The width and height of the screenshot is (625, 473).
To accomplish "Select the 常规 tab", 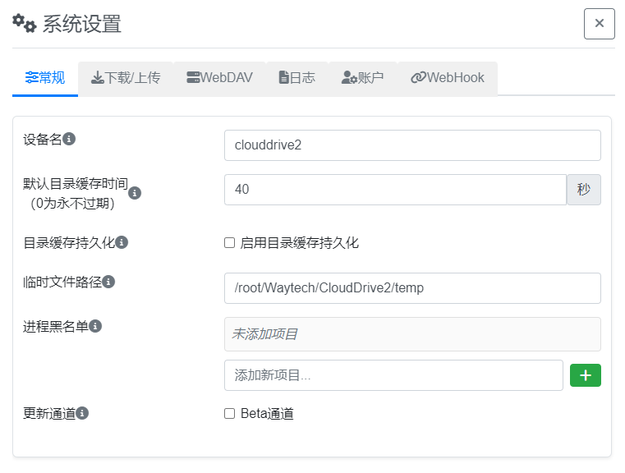I will pos(45,78).
